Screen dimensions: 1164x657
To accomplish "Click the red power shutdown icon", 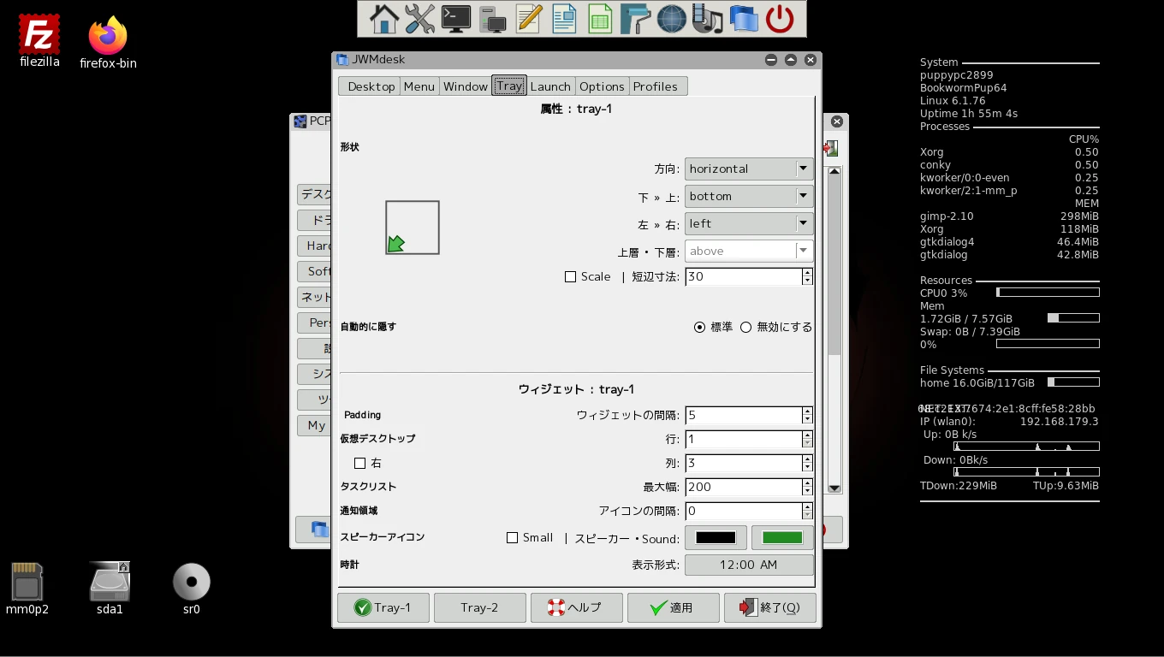I will tap(780, 19).
